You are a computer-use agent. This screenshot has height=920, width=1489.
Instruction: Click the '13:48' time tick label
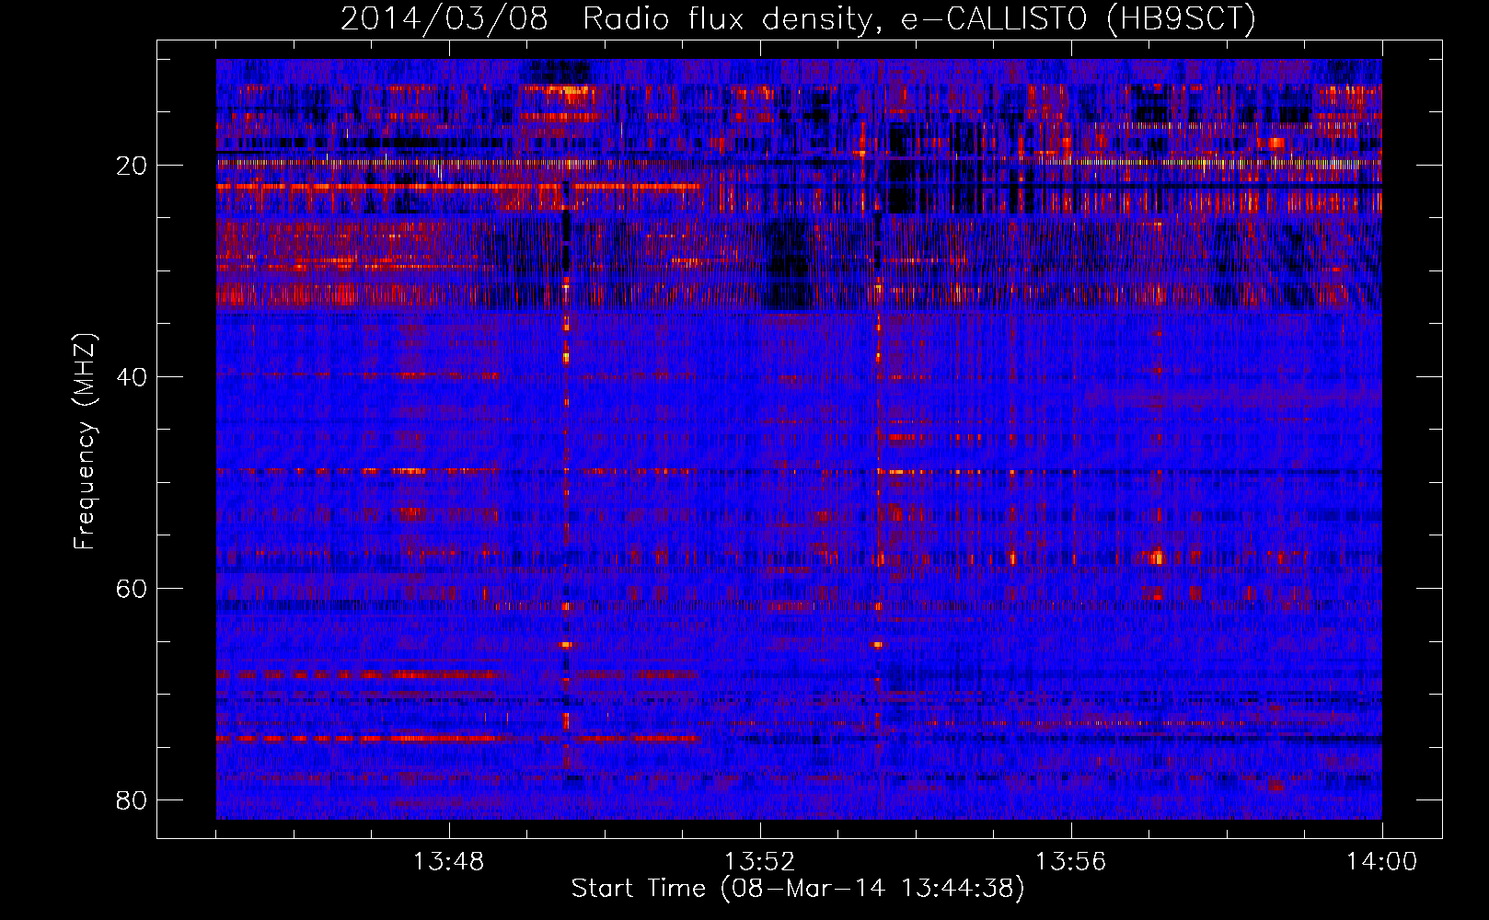(449, 862)
